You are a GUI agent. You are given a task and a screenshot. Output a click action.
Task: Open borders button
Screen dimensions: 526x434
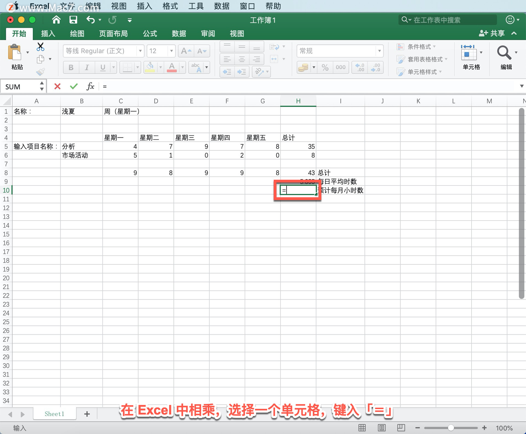coord(127,67)
